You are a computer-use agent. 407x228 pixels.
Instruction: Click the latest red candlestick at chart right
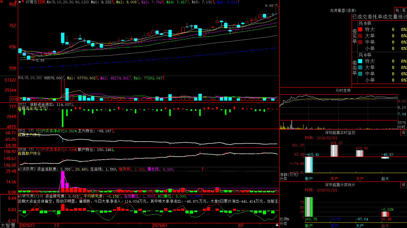tap(277, 10)
